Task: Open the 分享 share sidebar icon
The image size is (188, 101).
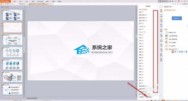Action: (x=161, y=45)
